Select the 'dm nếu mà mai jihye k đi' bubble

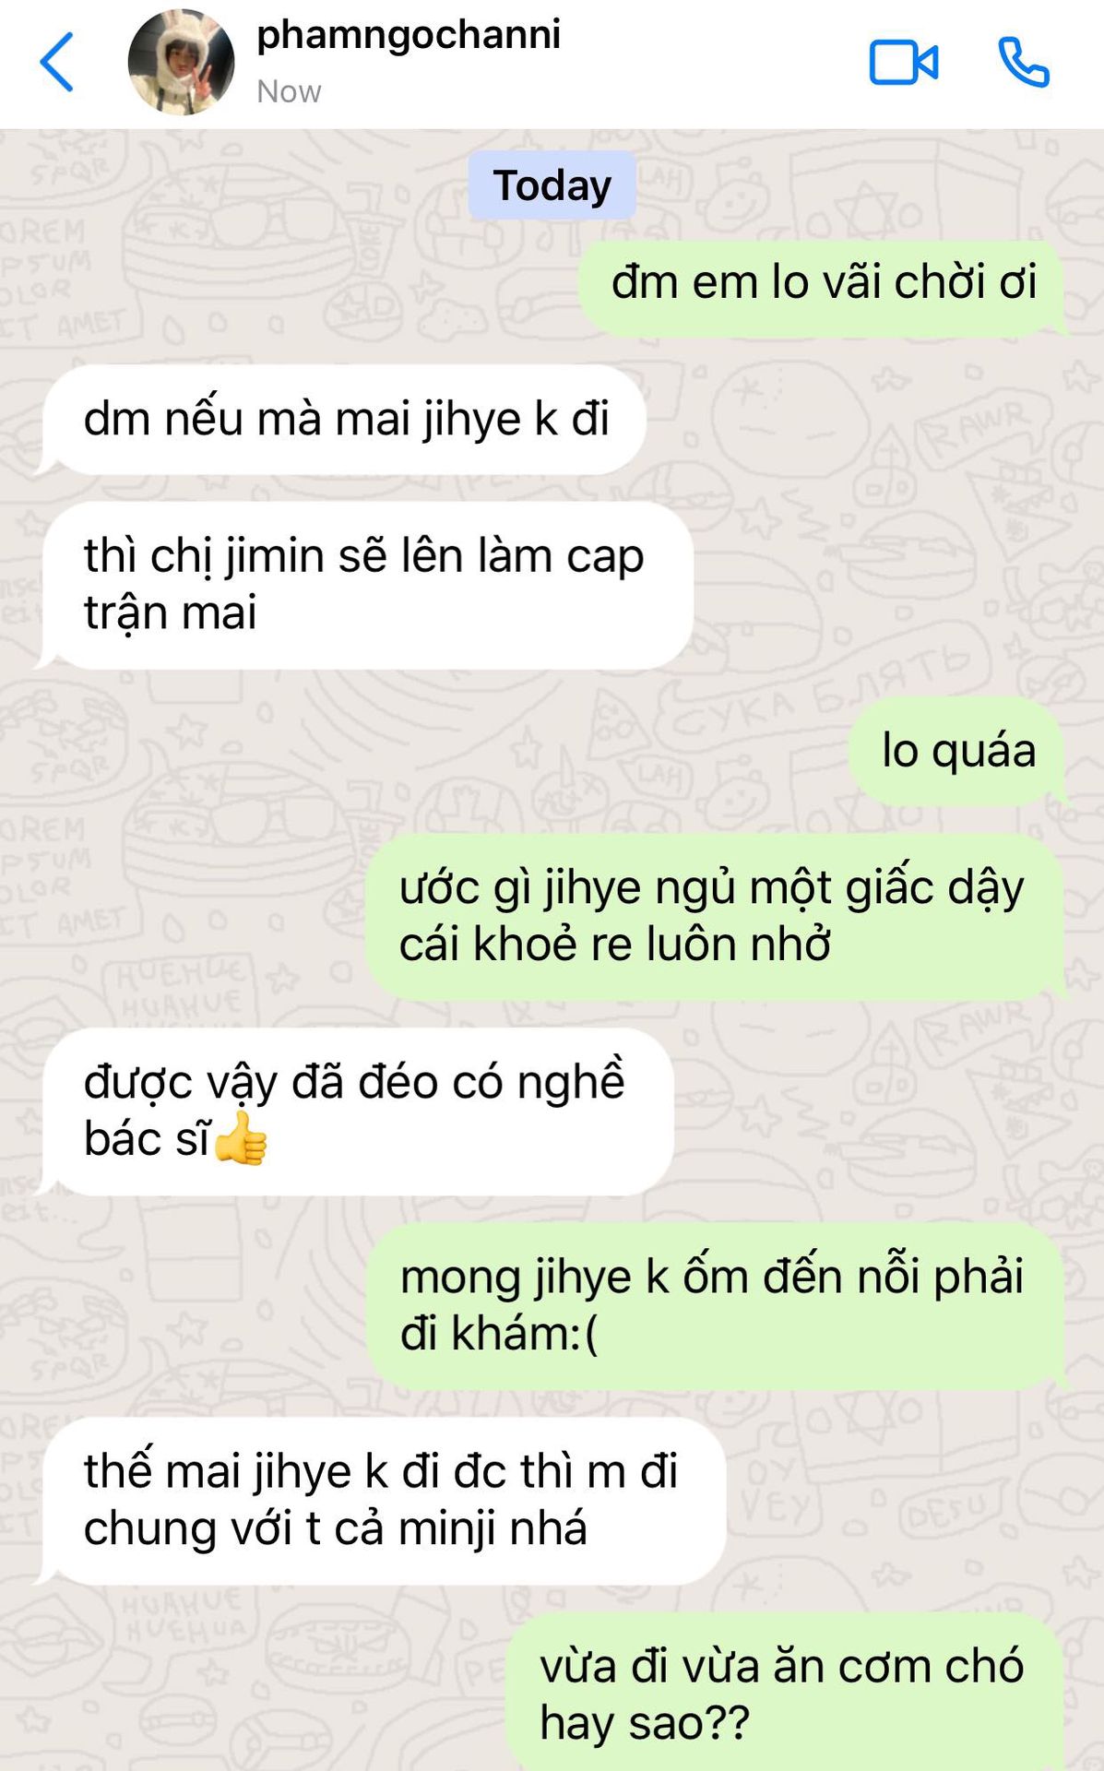[x=344, y=420]
